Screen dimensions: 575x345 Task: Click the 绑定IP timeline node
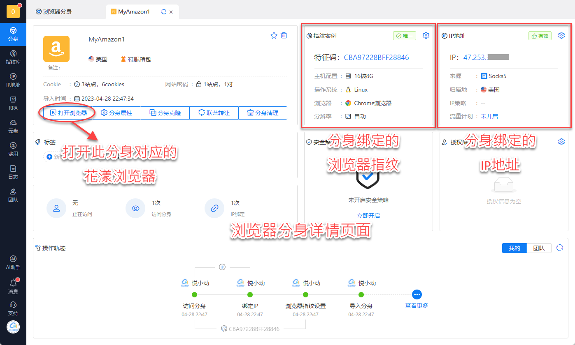coord(250,294)
